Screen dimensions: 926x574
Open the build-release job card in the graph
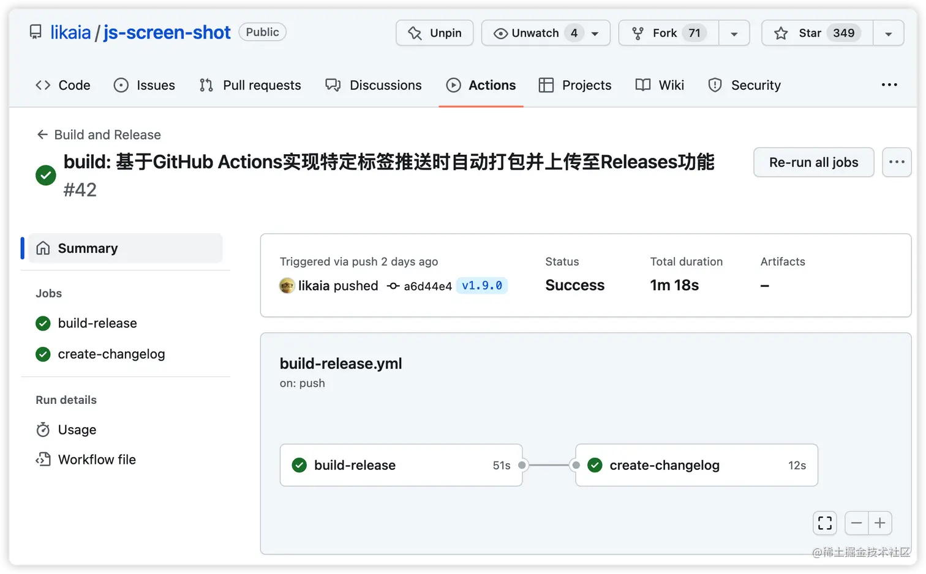click(401, 465)
